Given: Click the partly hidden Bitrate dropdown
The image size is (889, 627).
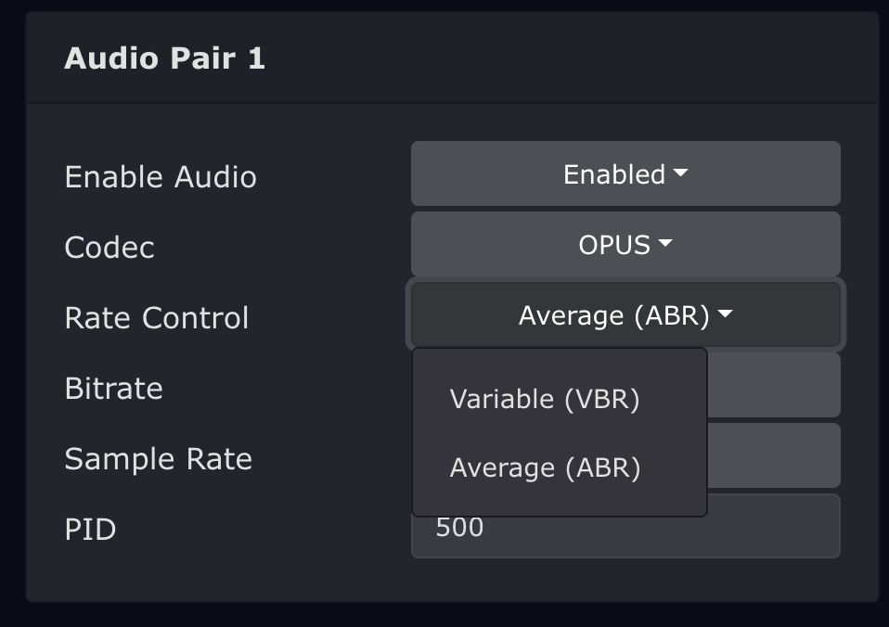Looking at the screenshot, I should pos(773,385).
